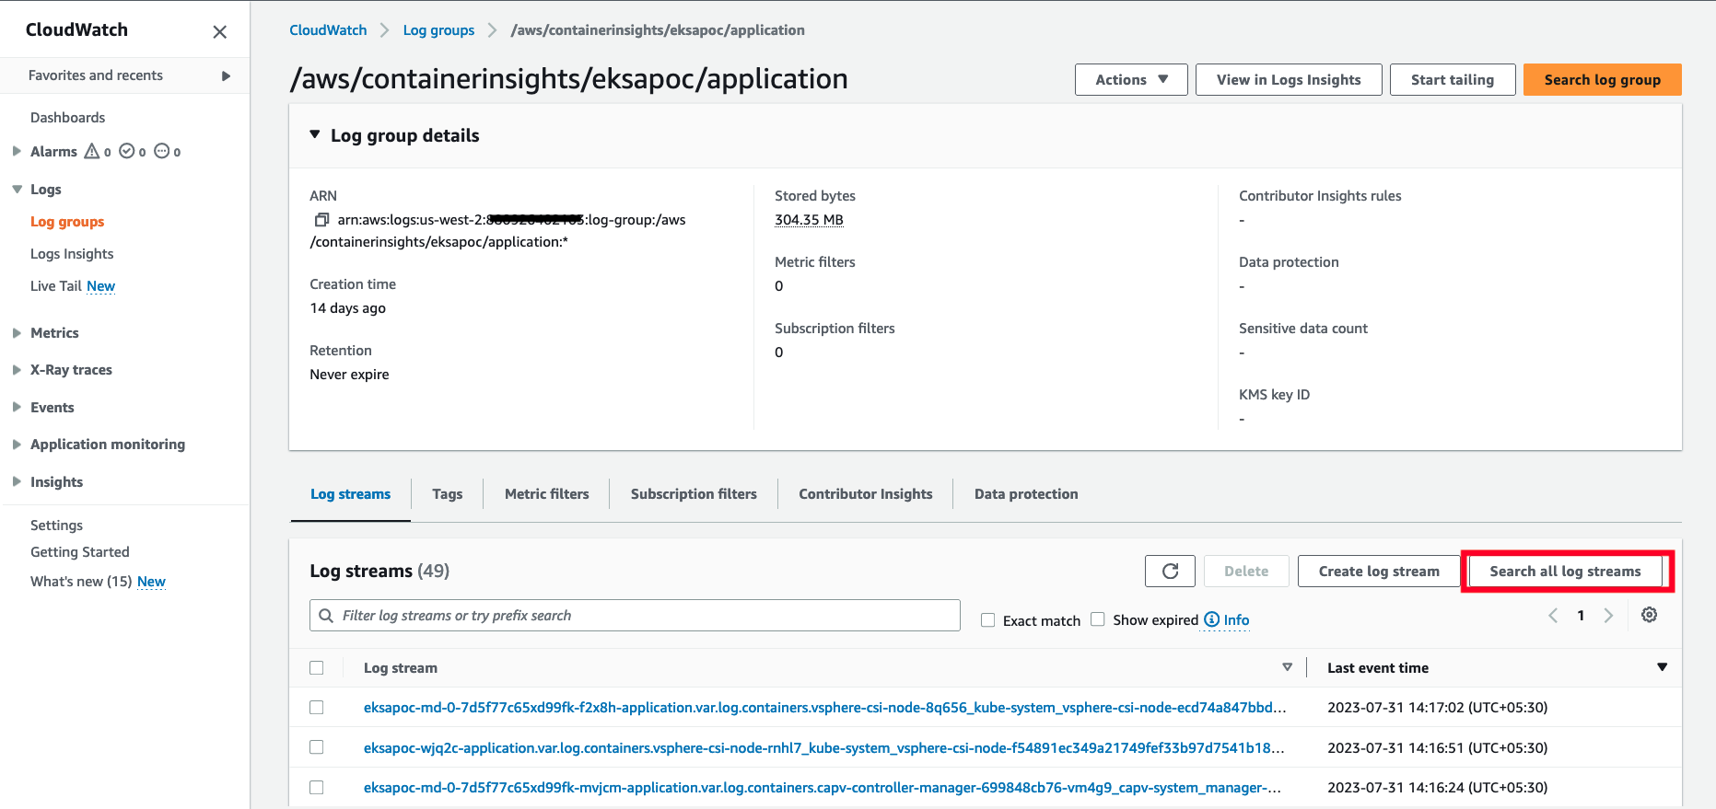Switch to the Metric filters tab
The height and width of the screenshot is (809, 1716).
[546, 494]
